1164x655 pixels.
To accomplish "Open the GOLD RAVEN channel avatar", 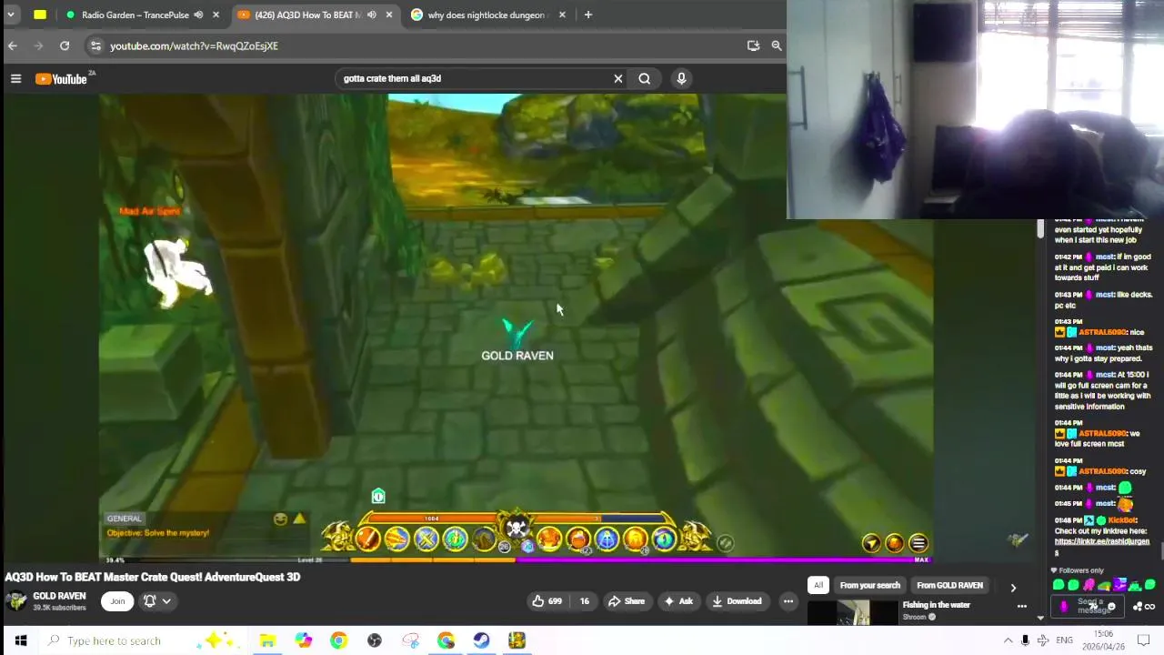I will tap(16, 600).
